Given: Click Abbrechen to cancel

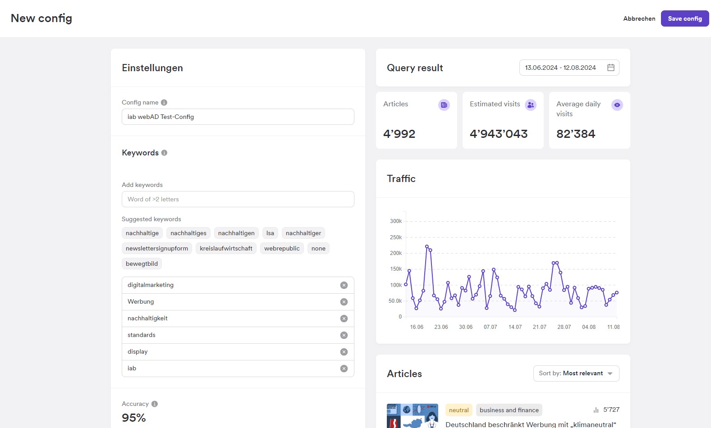Looking at the screenshot, I should (639, 18).
